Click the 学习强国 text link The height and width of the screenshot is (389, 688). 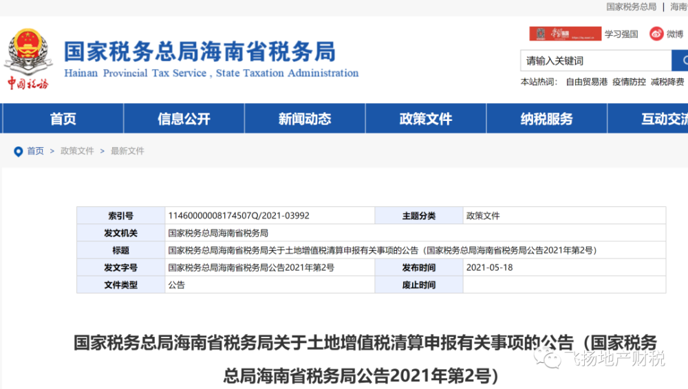click(x=621, y=34)
